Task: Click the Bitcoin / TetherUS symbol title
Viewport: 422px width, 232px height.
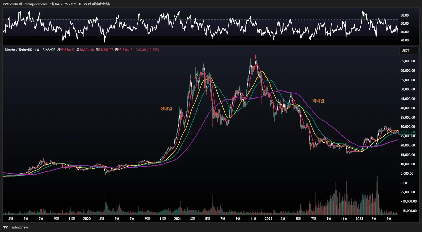Action: (18, 50)
